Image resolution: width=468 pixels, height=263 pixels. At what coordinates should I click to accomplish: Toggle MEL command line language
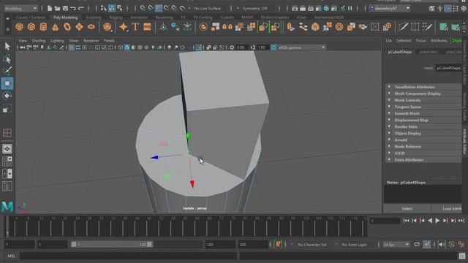(x=12, y=256)
